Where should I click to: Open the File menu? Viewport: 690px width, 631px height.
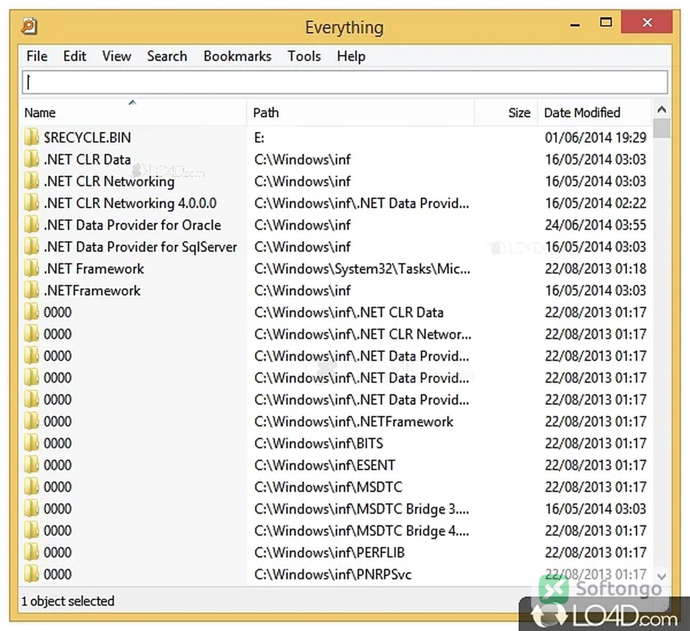(x=37, y=56)
